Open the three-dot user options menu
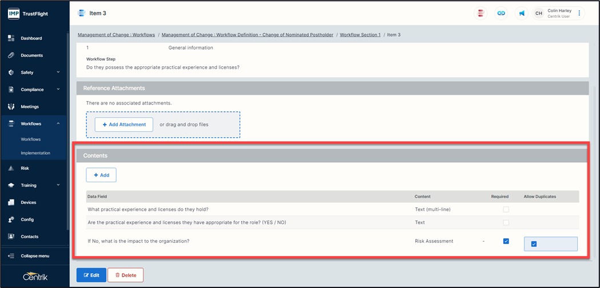Screen dimensions: 600x288 [x=579, y=13]
